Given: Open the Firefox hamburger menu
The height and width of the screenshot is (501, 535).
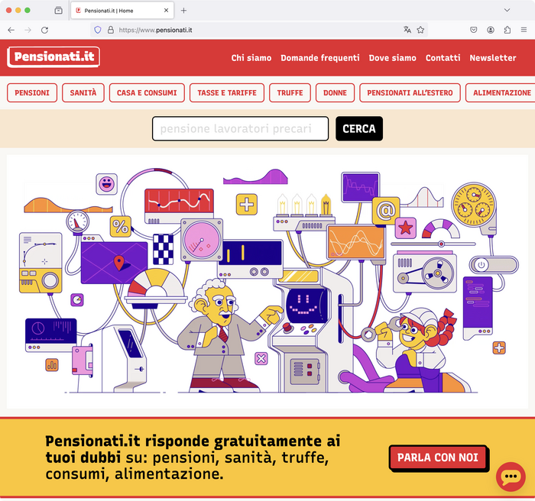Looking at the screenshot, I should (x=524, y=30).
